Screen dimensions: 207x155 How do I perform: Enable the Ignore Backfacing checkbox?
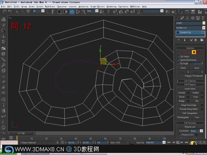[178, 60]
